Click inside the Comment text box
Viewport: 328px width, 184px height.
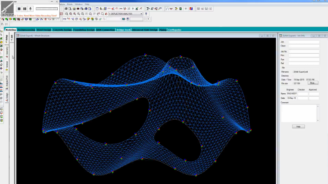(x=300, y=113)
